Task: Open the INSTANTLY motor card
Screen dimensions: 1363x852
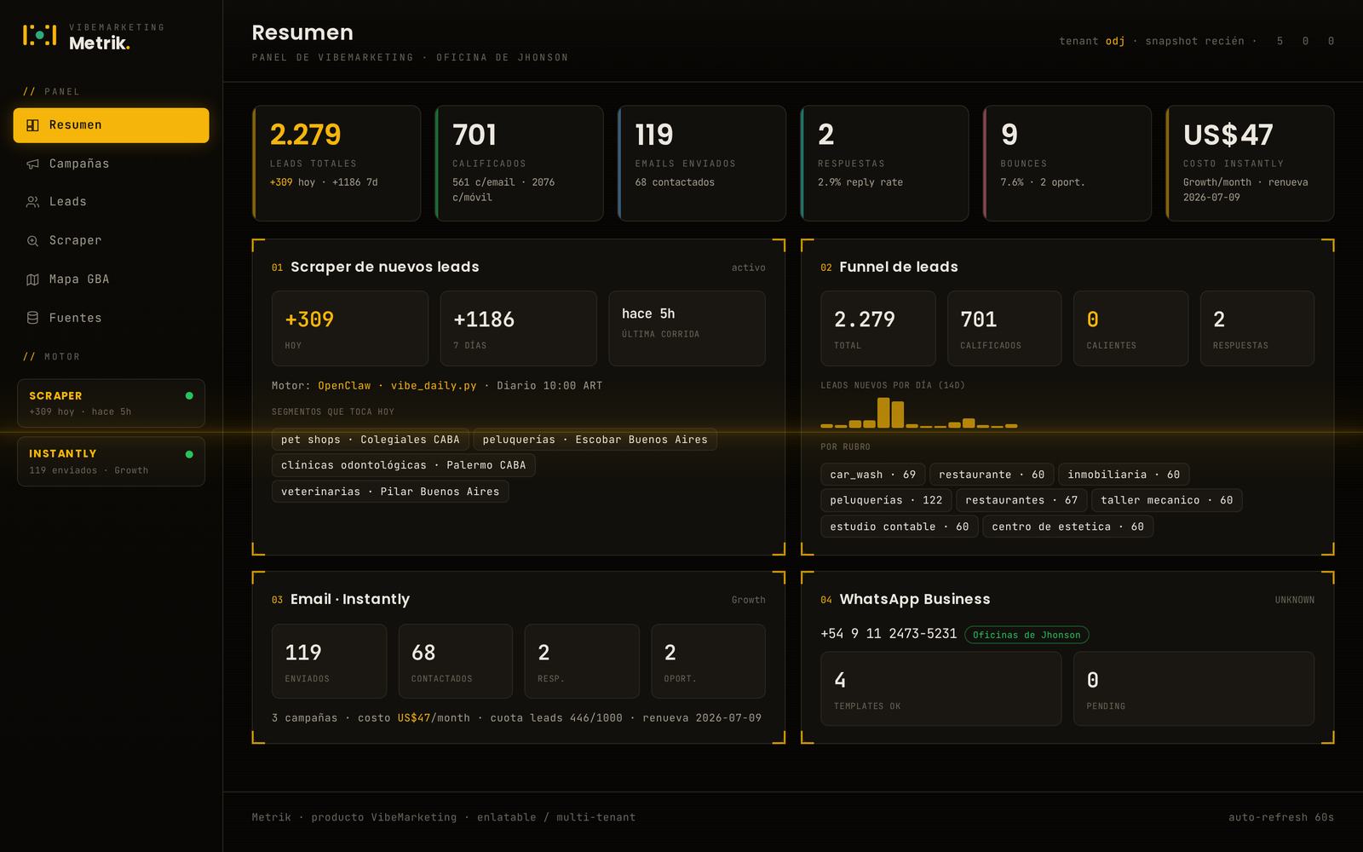Action: [111, 462]
